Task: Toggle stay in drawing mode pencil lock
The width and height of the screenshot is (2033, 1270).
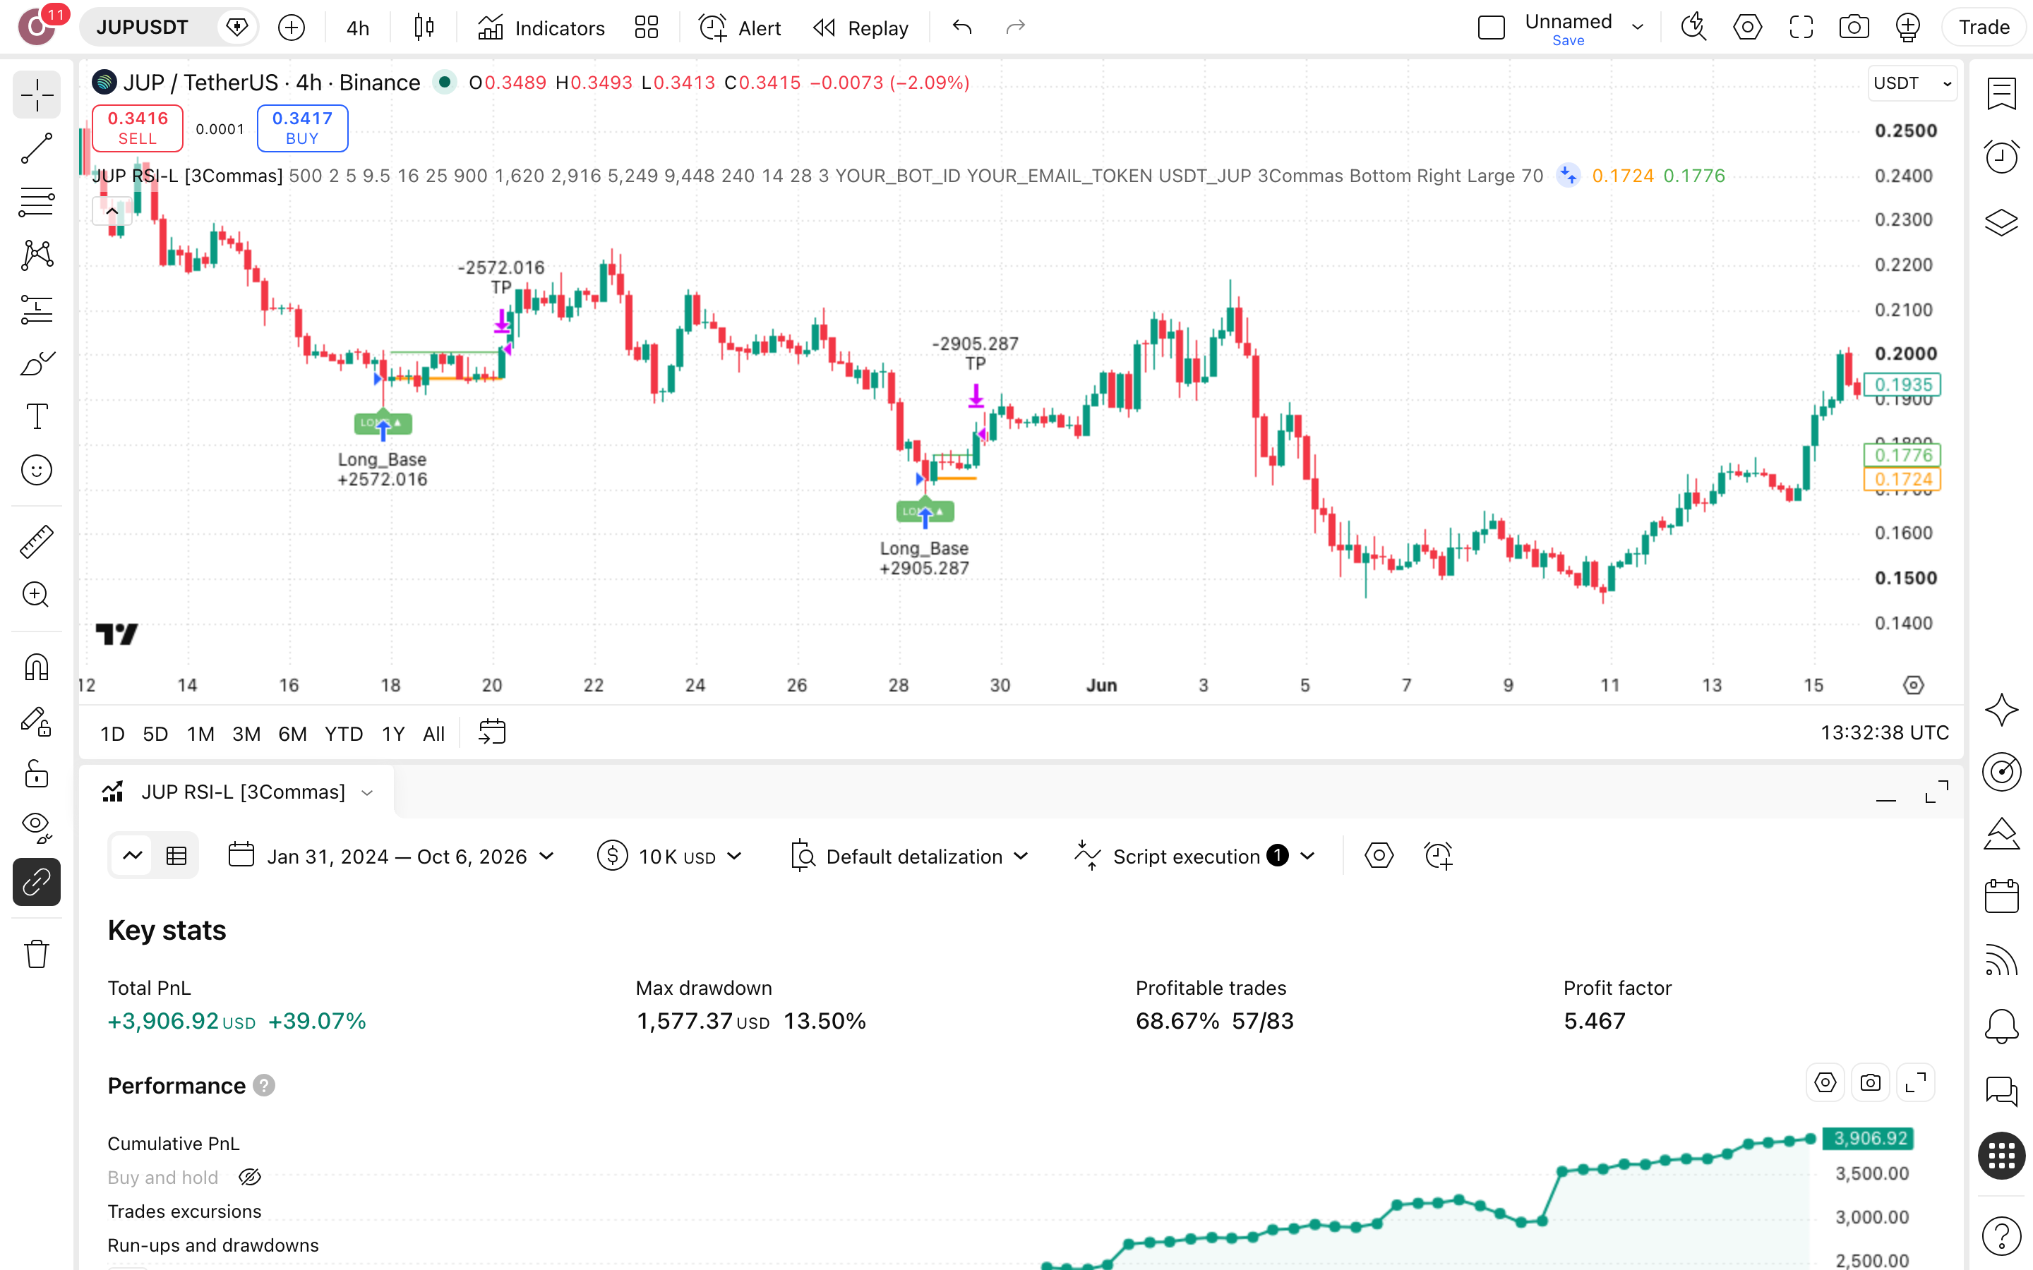Action: tap(36, 722)
